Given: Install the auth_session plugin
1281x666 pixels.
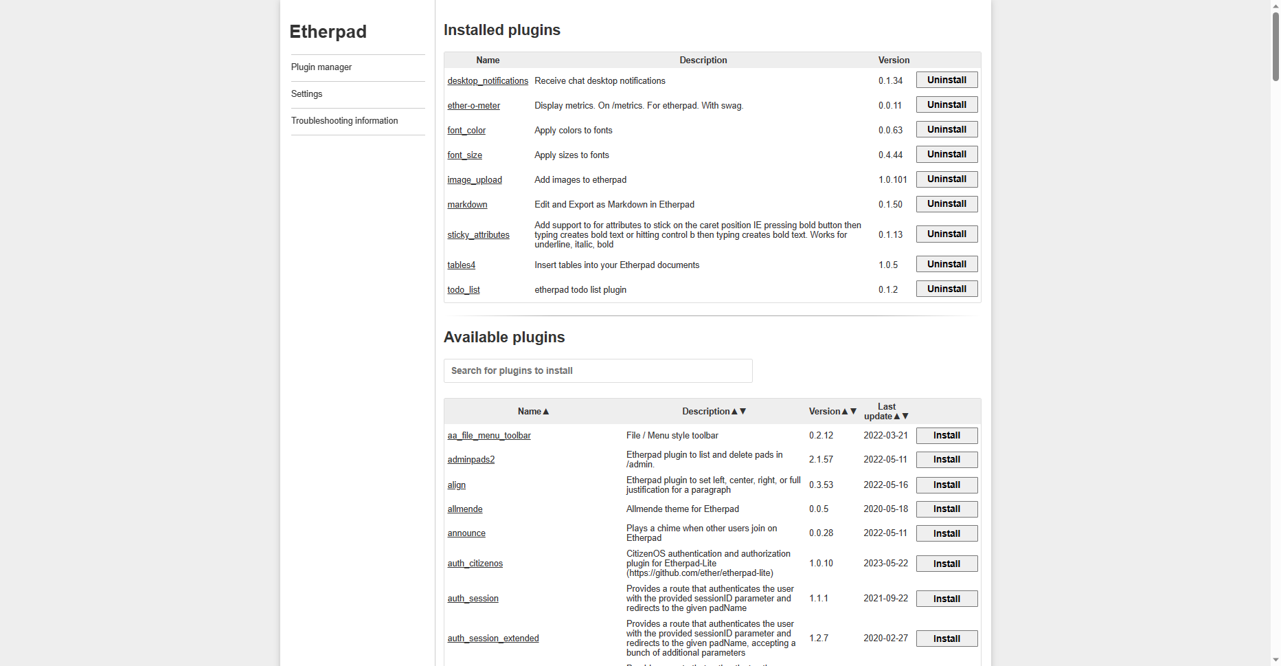Looking at the screenshot, I should click(946, 599).
